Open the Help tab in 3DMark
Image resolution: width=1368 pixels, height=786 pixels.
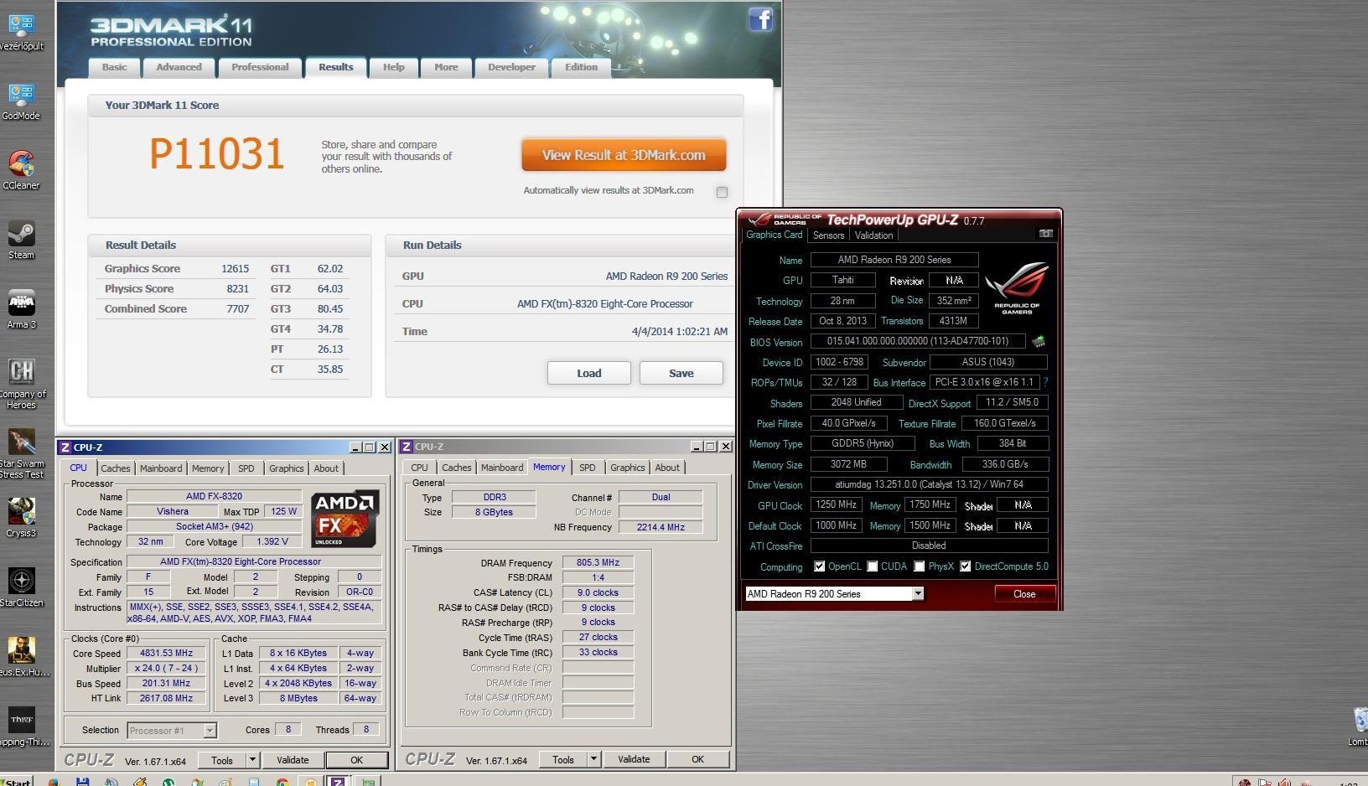(x=394, y=67)
